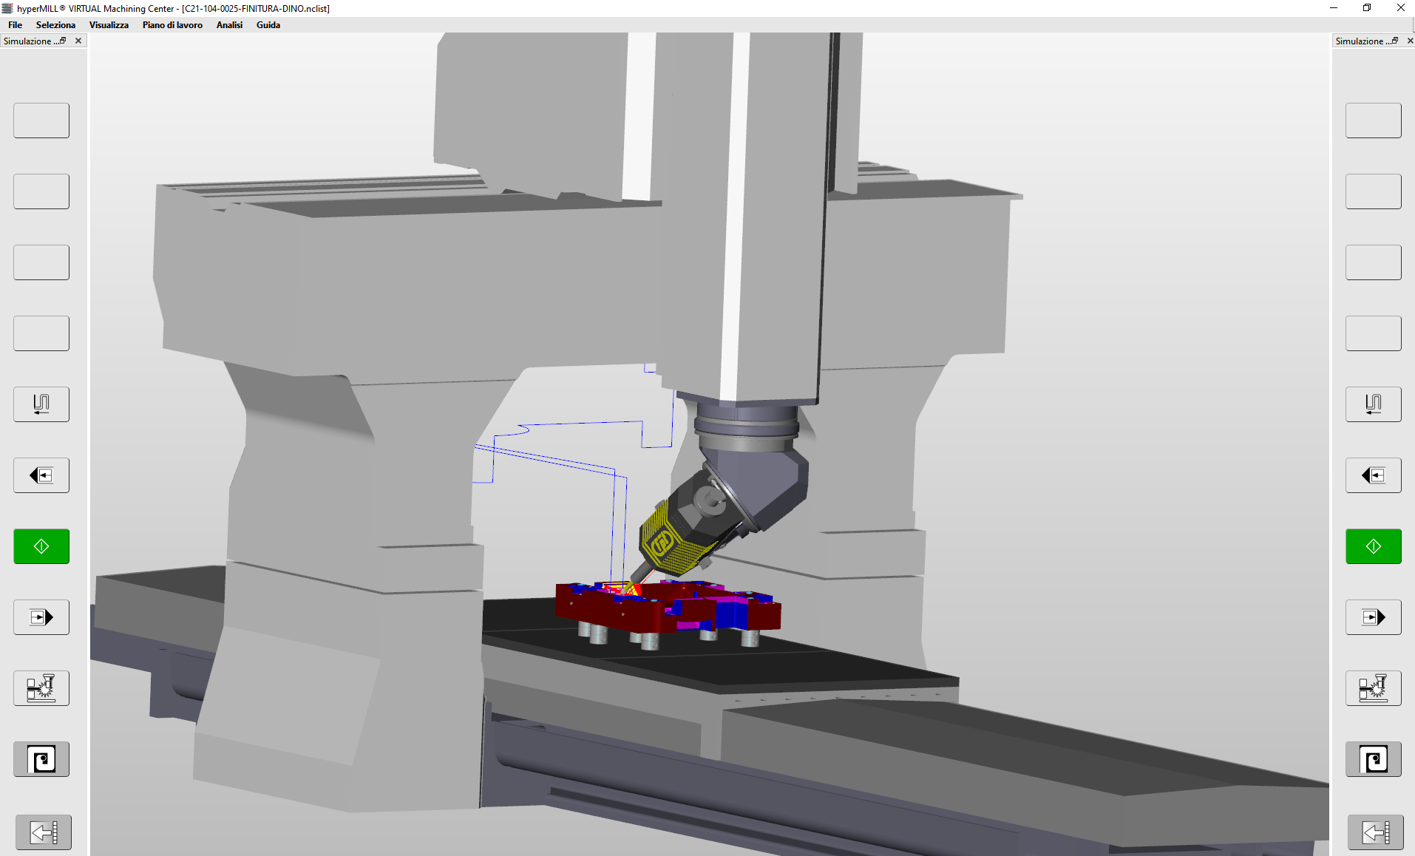Open the File menu
1415x856 pixels.
point(15,24)
